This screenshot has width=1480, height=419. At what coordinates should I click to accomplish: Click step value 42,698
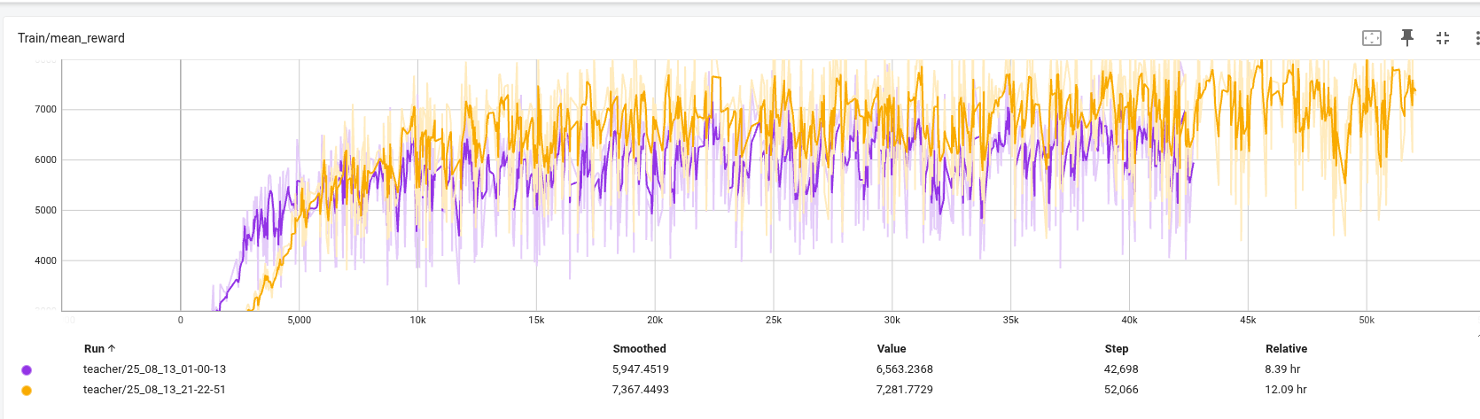coord(1121,369)
